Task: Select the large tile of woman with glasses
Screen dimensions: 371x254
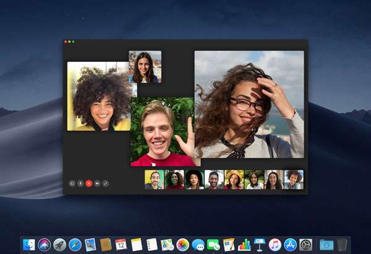Action: pos(249,104)
